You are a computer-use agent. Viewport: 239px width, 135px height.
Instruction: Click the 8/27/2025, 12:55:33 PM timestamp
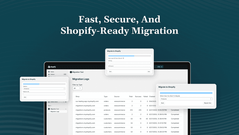click(158, 110)
